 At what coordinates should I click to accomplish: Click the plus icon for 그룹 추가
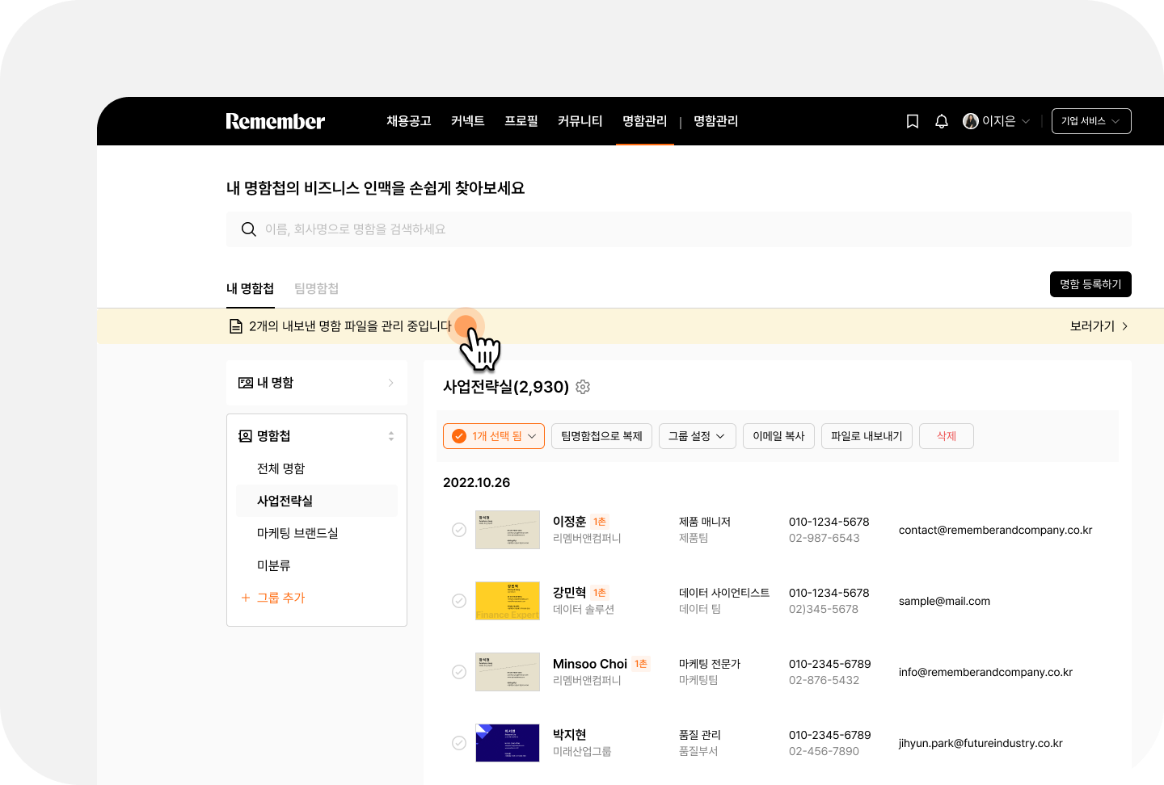tap(246, 598)
